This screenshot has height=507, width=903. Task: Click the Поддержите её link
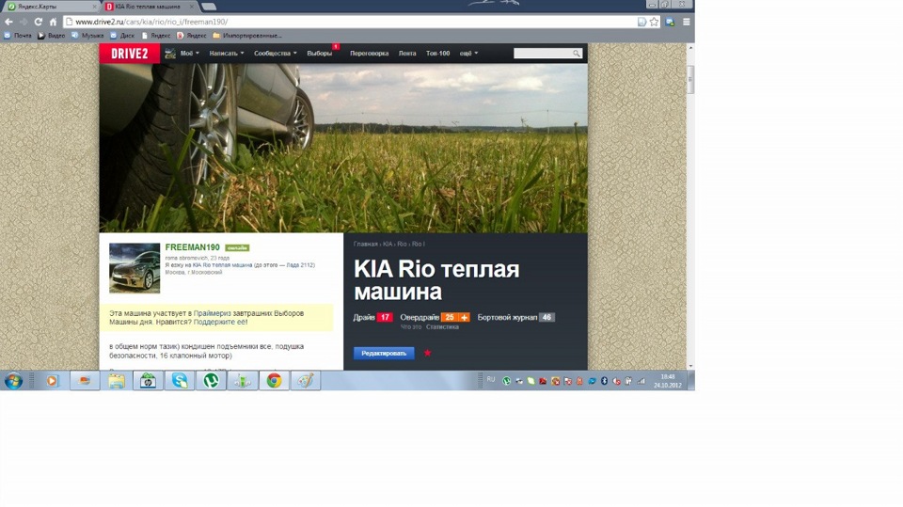[x=220, y=322]
